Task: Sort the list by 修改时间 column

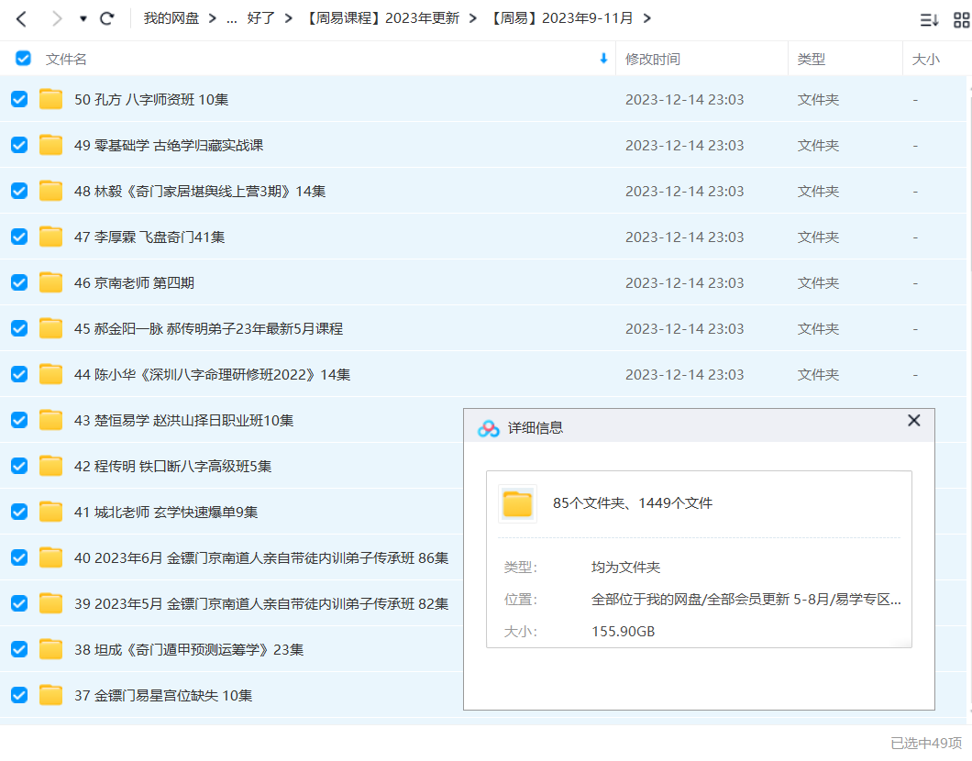Action: [653, 59]
